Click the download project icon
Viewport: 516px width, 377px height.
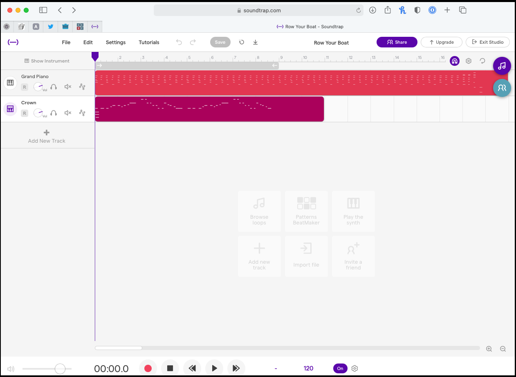[256, 42]
